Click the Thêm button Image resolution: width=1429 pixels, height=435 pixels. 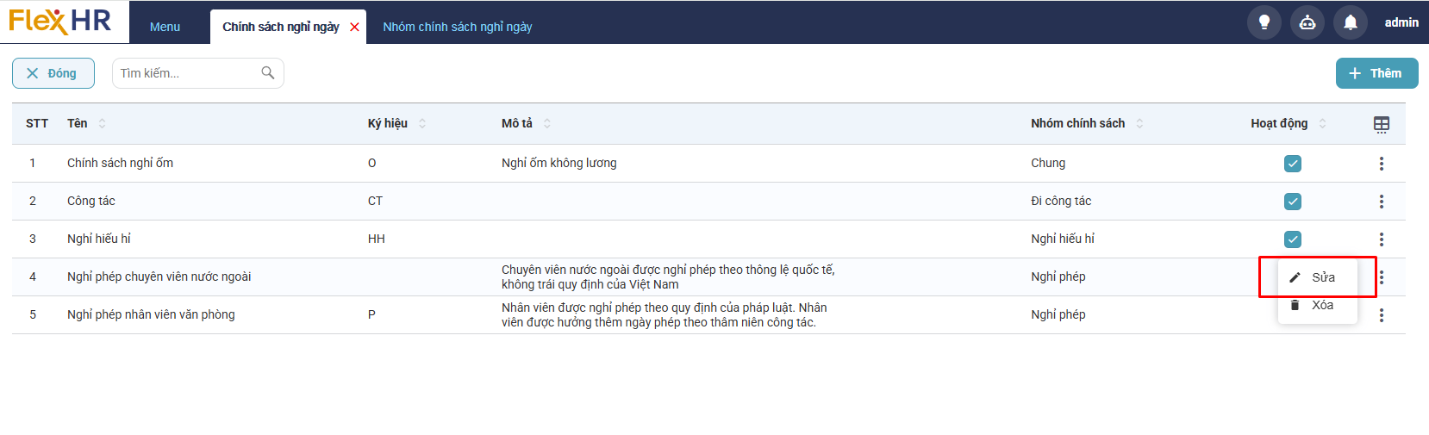[x=1376, y=73]
